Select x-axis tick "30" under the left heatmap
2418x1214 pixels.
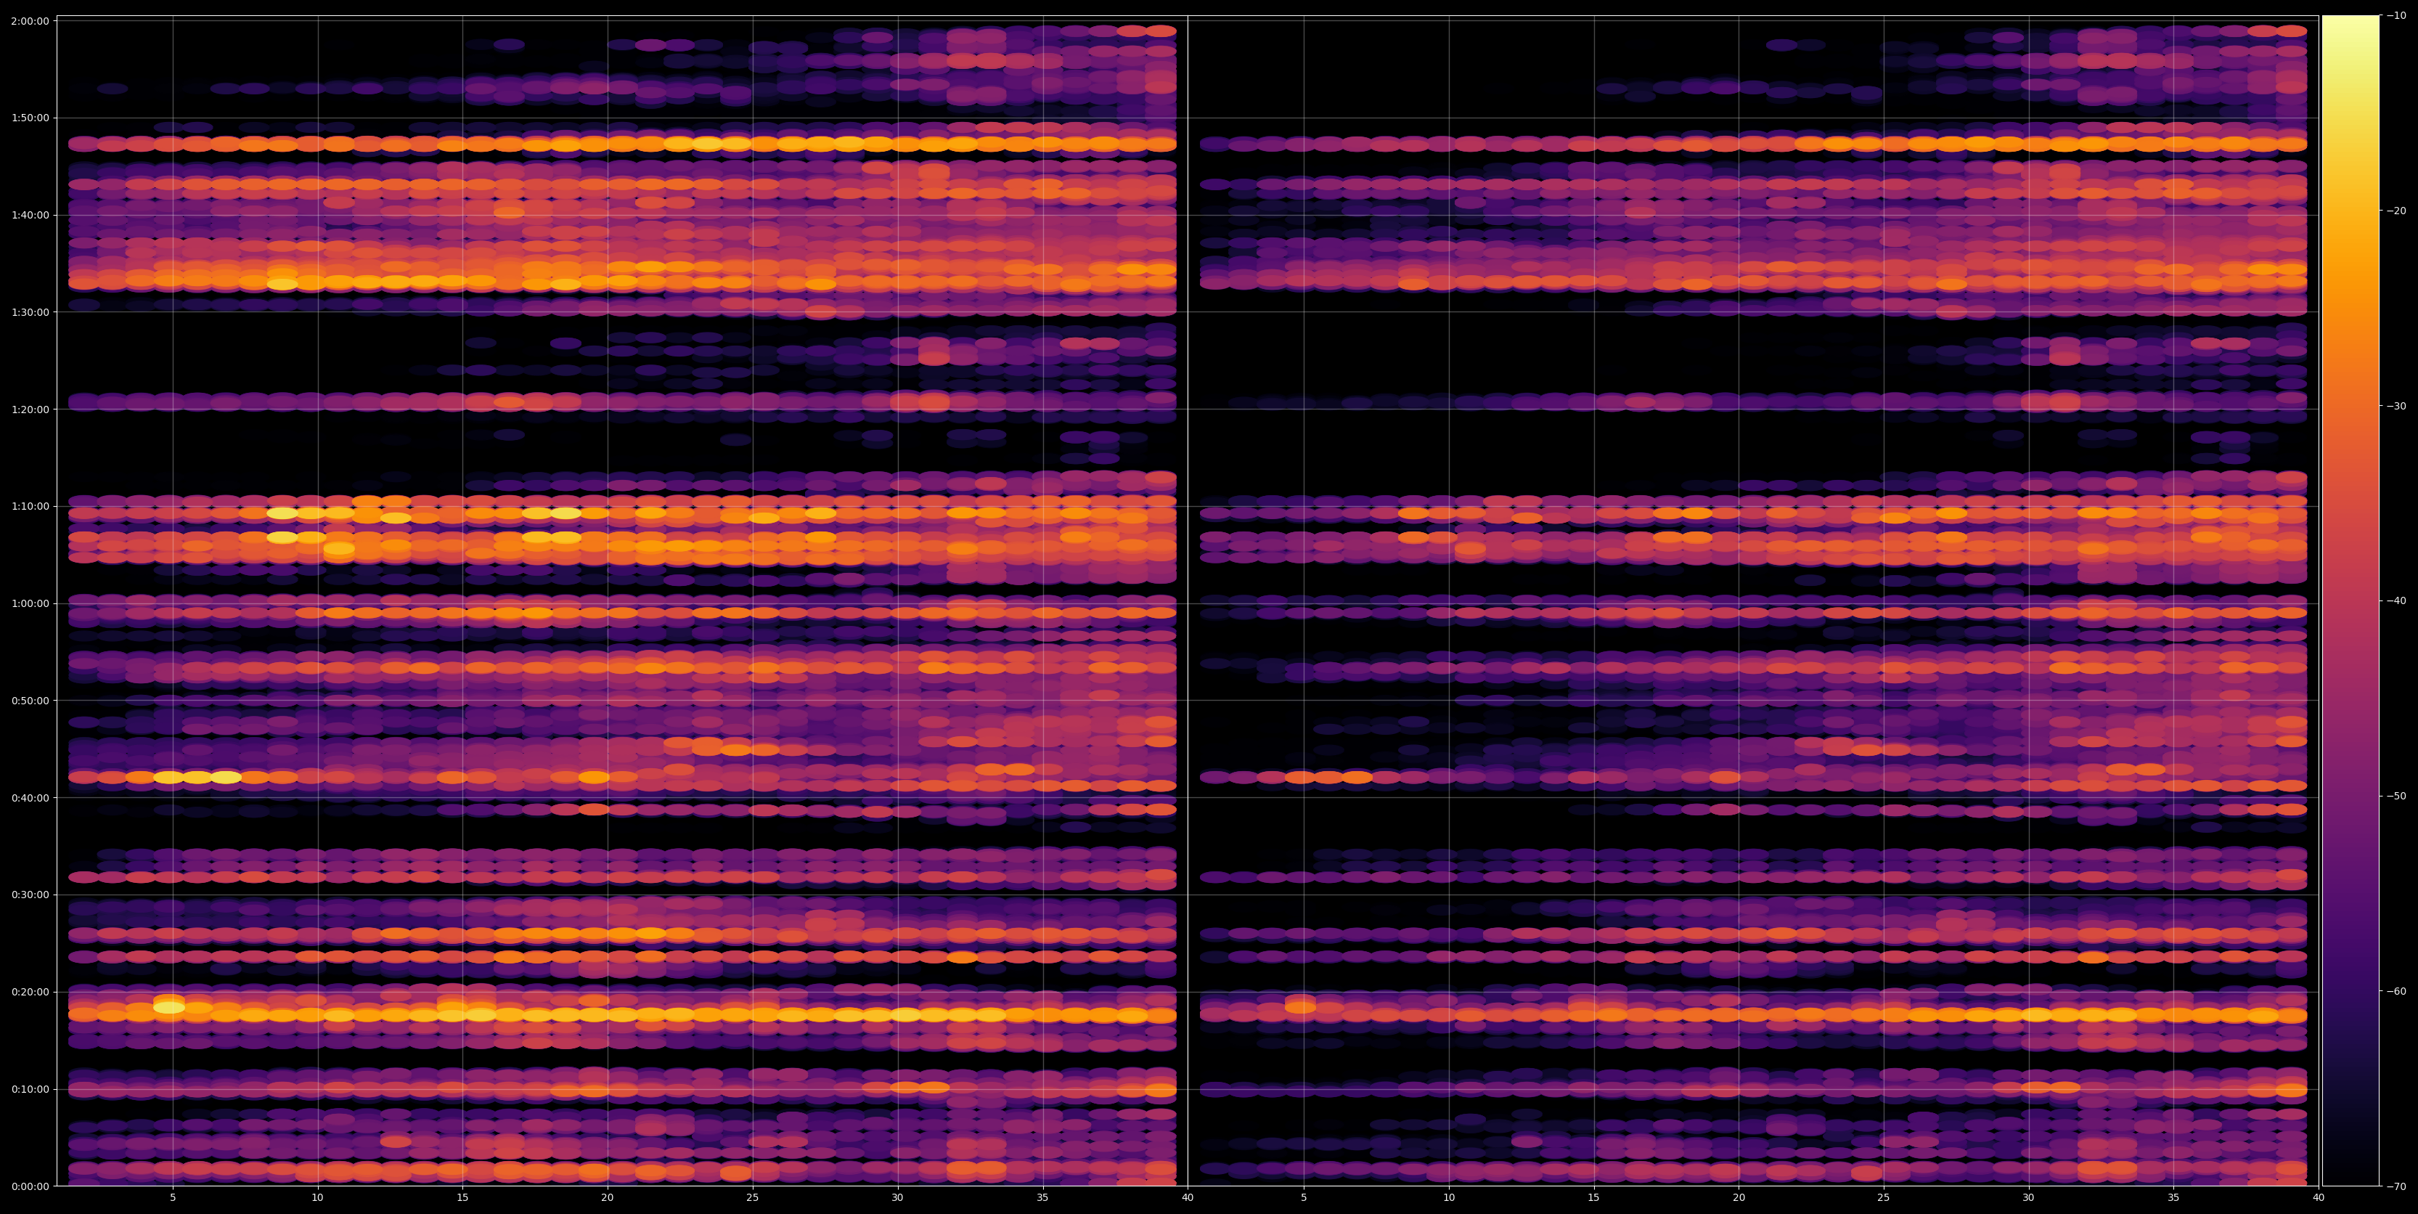897,1198
